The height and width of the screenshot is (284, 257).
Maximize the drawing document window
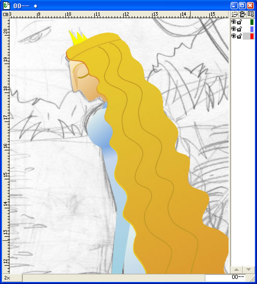242,6
